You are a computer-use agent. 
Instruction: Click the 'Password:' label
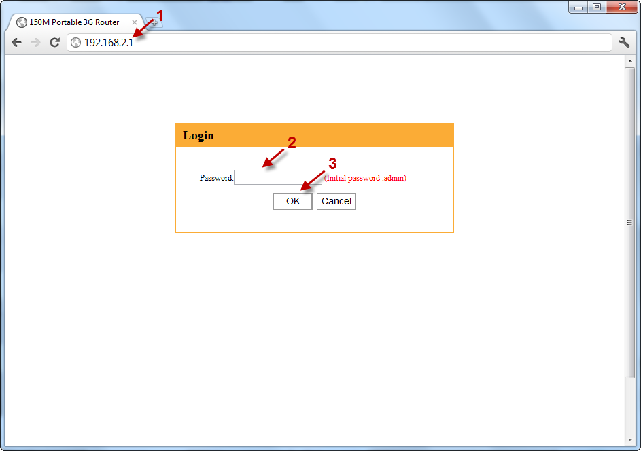pyautogui.click(x=216, y=178)
